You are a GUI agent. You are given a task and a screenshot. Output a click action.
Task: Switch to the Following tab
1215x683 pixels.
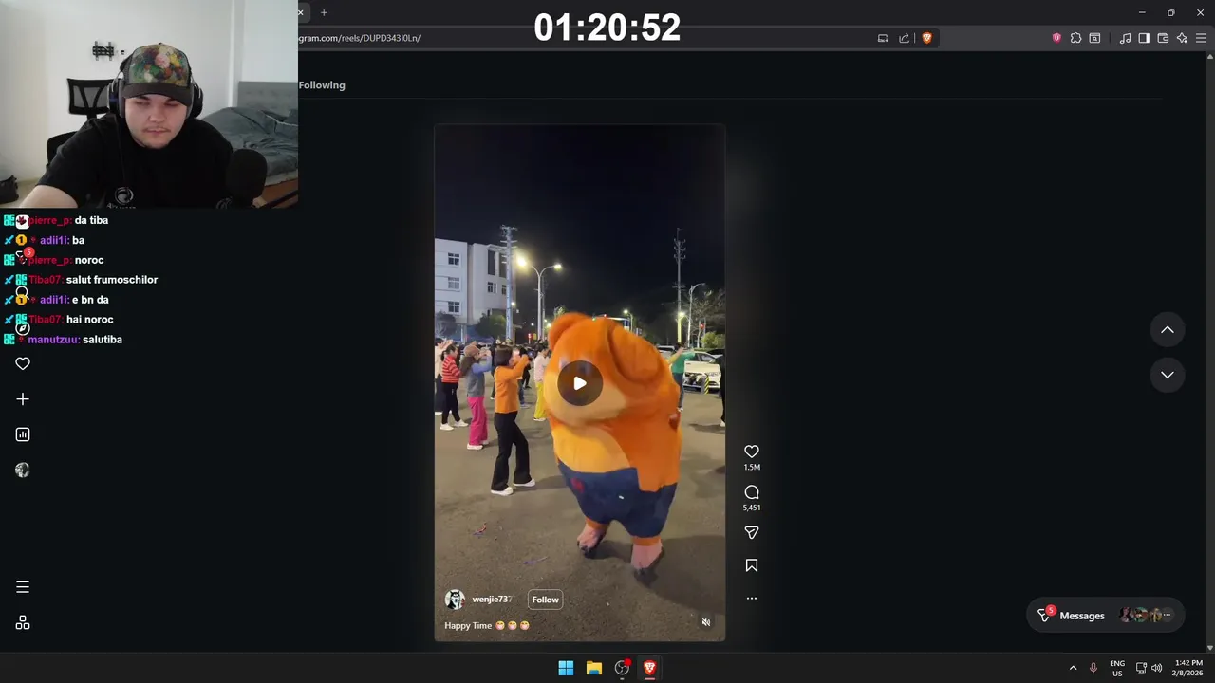(x=322, y=85)
